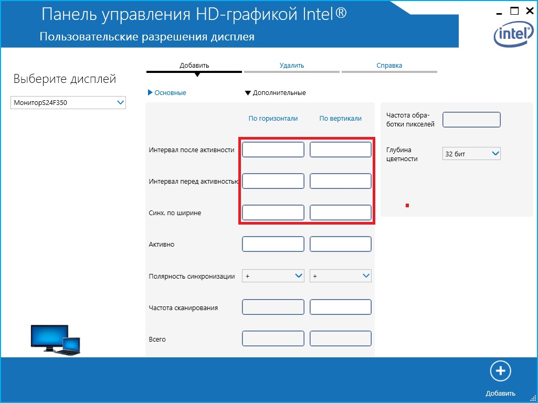Click horizontal Интервал после активности field

tap(273, 150)
